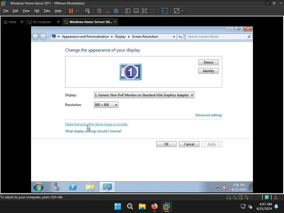Click the revert to snapshot icon
Image resolution: width=284 pixels, height=213 pixels.
click(x=108, y=11)
